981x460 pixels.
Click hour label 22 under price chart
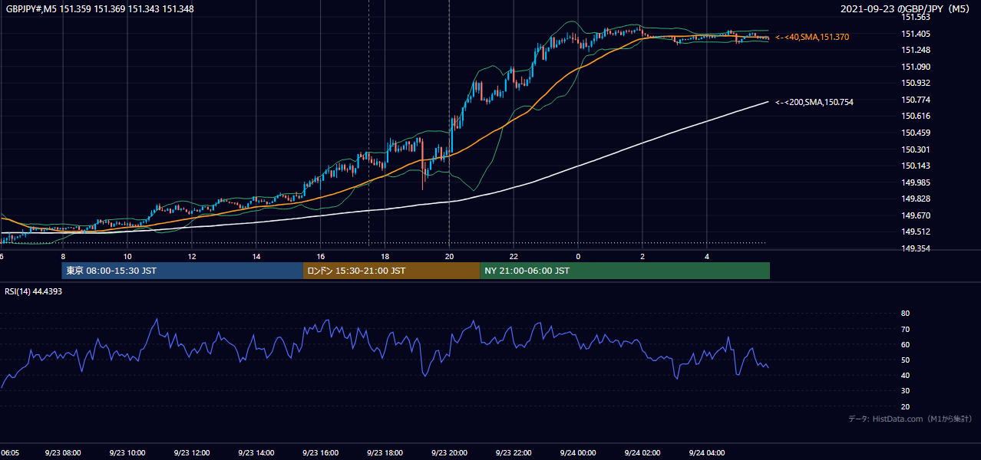[514, 256]
